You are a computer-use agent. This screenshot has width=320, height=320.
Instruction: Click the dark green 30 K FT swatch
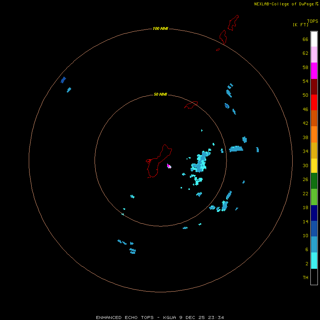[314, 181]
